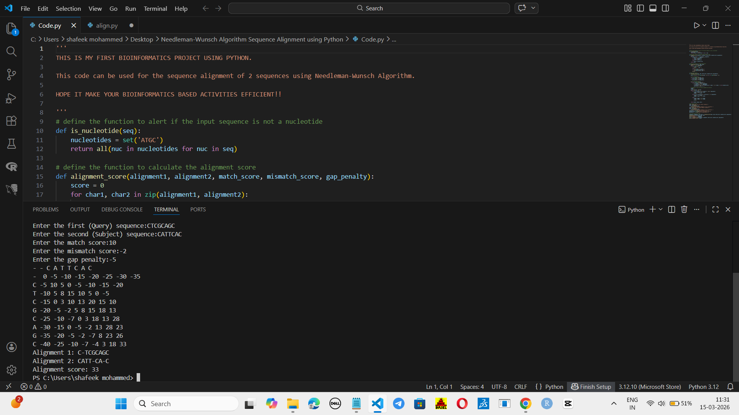The height and width of the screenshot is (415, 739).
Task: Toggle the bottom panel layout button
Action: [653, 8]
